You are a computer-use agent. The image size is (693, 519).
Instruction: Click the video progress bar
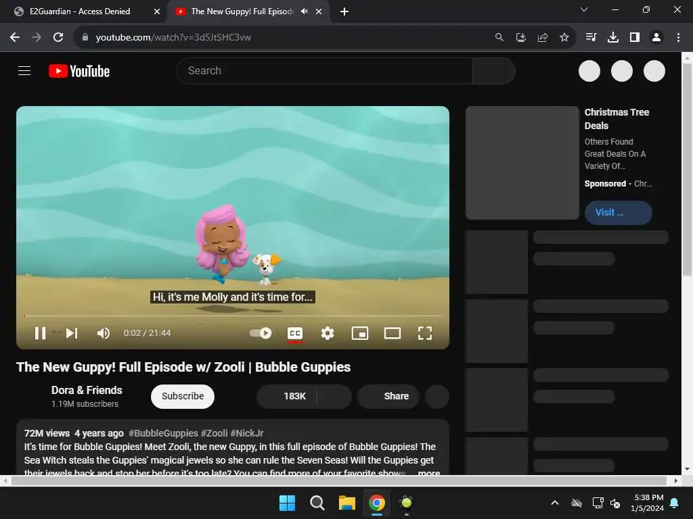233,316
